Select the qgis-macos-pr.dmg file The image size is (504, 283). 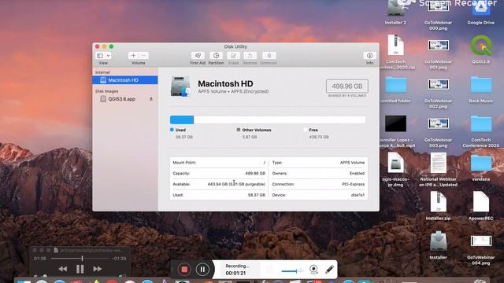coord(395,170)
